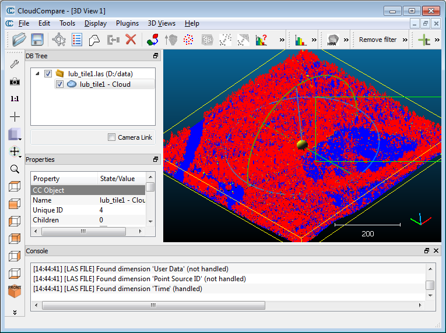Click the clone/merge arrow icon

[113, 40]
